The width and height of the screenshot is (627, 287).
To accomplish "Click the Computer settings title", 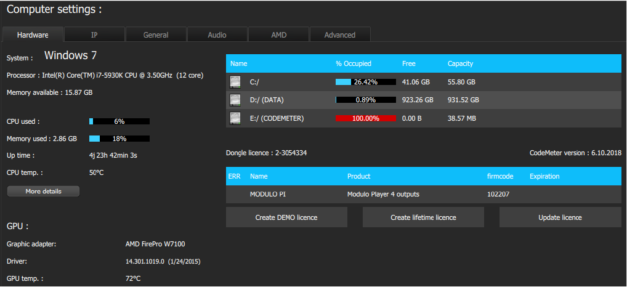I will (54, 10).
